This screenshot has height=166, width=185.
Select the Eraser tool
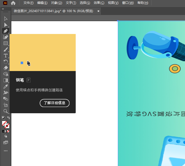(6, 68)
